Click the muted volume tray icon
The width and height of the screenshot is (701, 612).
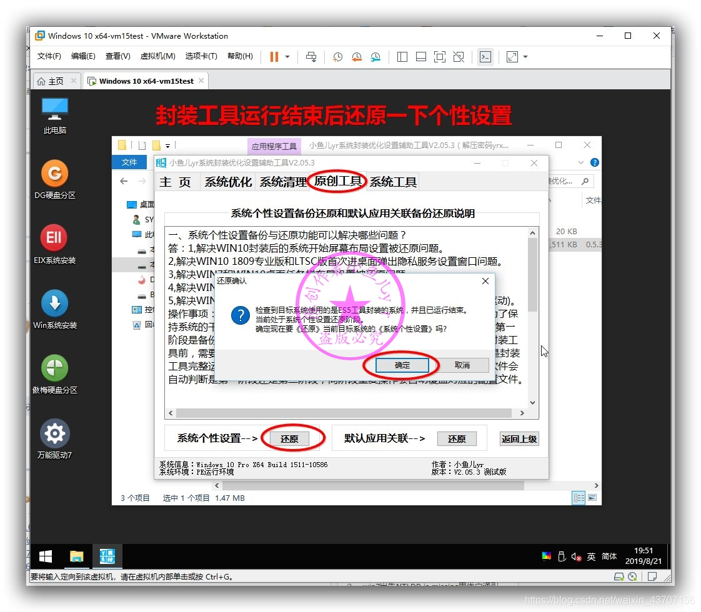(x=576, y=556)
